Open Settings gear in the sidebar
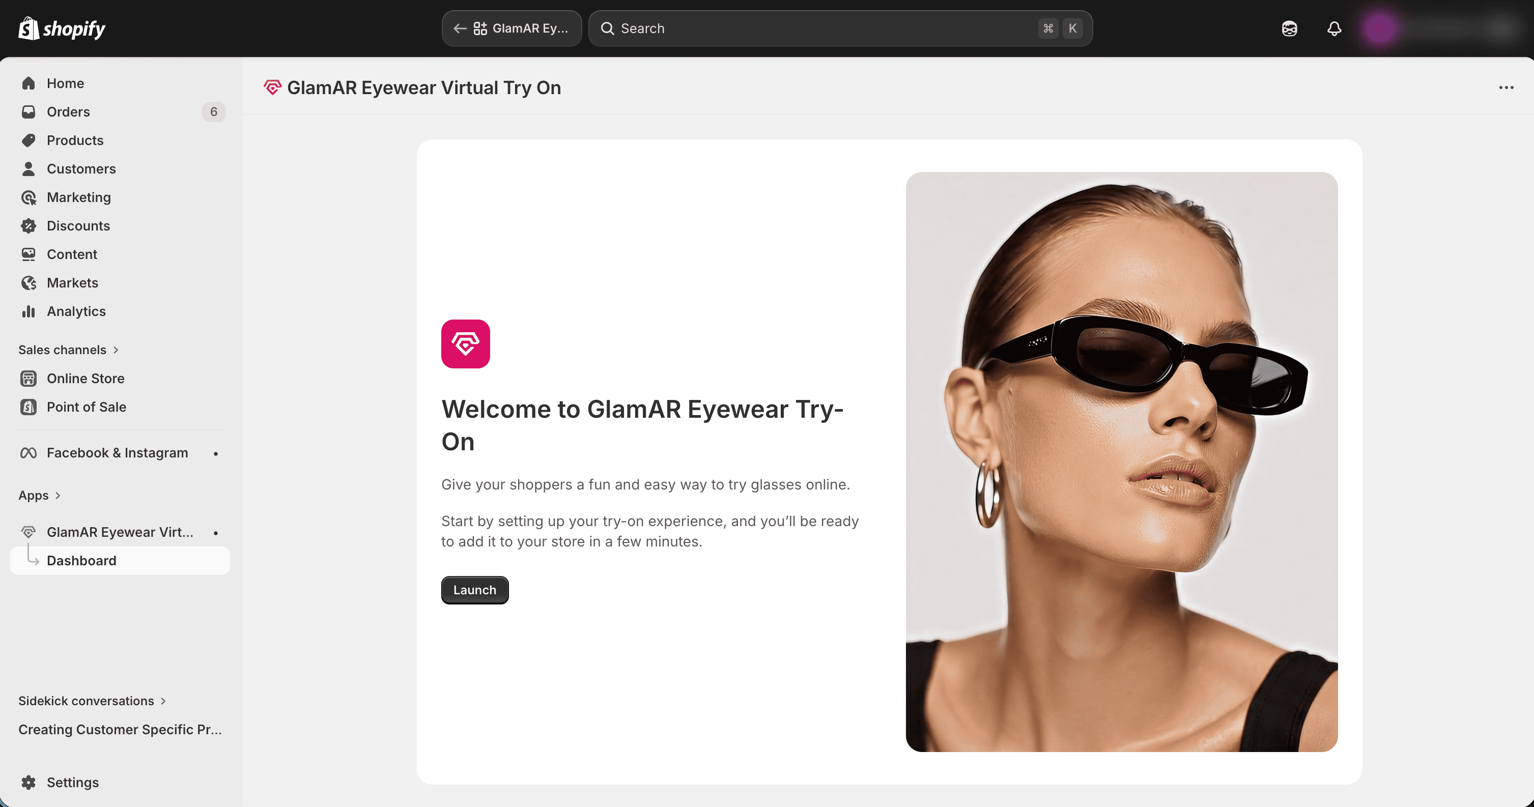 (29, 782)
